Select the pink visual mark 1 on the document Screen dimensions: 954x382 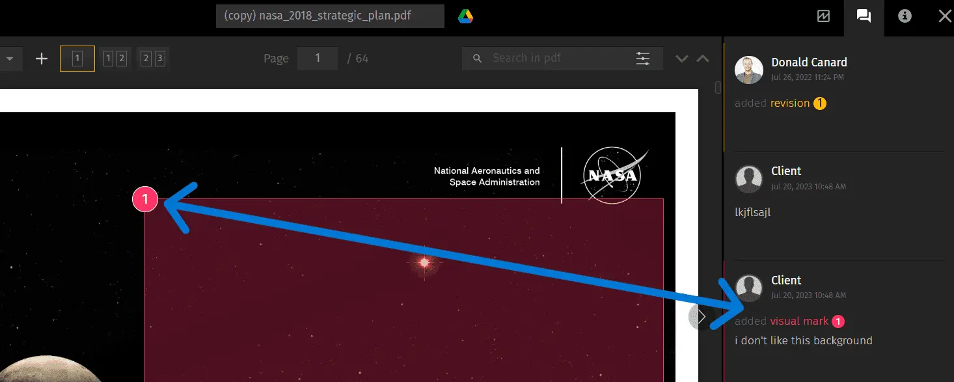pos(145,199)
